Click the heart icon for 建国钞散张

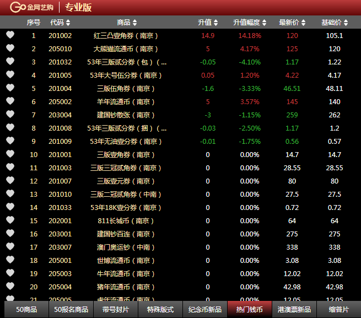[x=10, y=114]
